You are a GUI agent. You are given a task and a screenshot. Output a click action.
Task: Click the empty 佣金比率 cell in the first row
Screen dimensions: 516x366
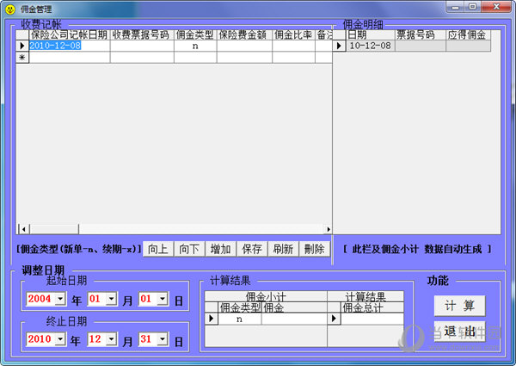click(293, 46)
